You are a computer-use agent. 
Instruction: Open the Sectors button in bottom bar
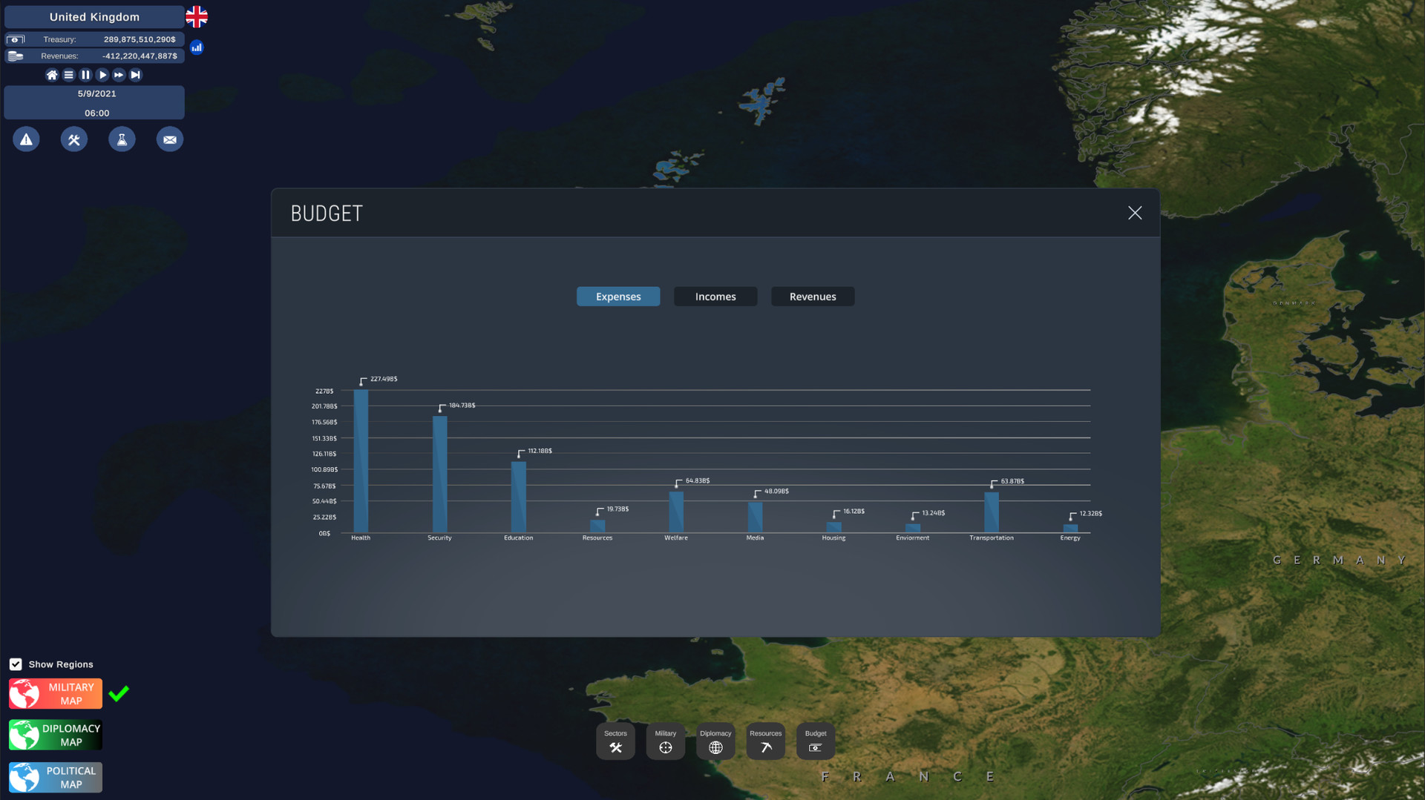(x=615, y=741)
